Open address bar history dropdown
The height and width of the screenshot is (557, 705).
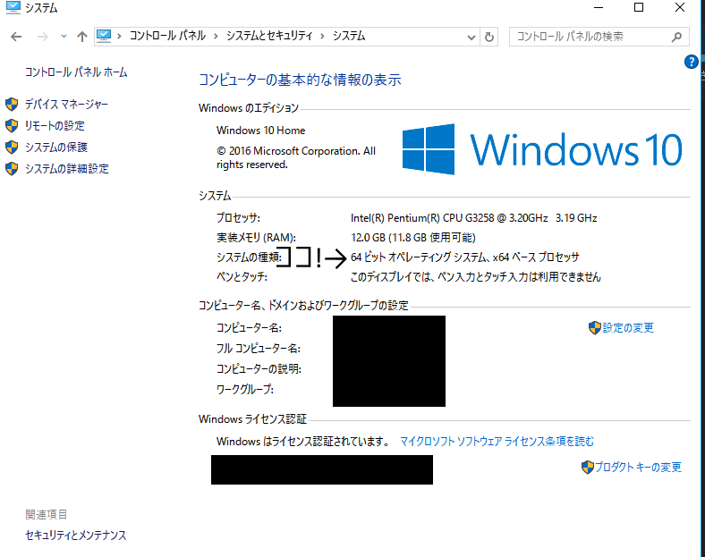coord(471,38)
